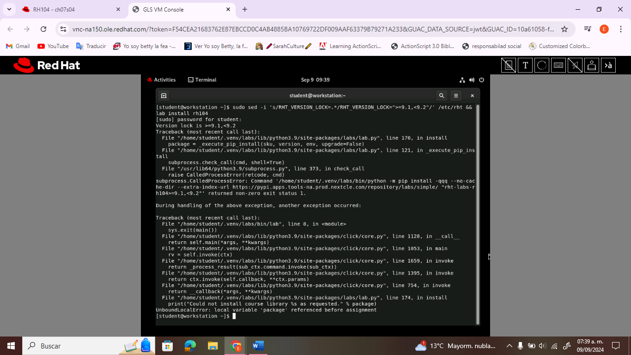
Task: Click Activities in the GNOME top bar
Action: (165, 80)
